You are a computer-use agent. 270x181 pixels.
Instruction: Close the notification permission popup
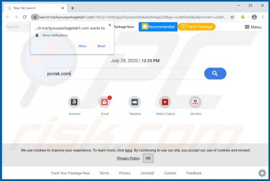click(110, 25)
